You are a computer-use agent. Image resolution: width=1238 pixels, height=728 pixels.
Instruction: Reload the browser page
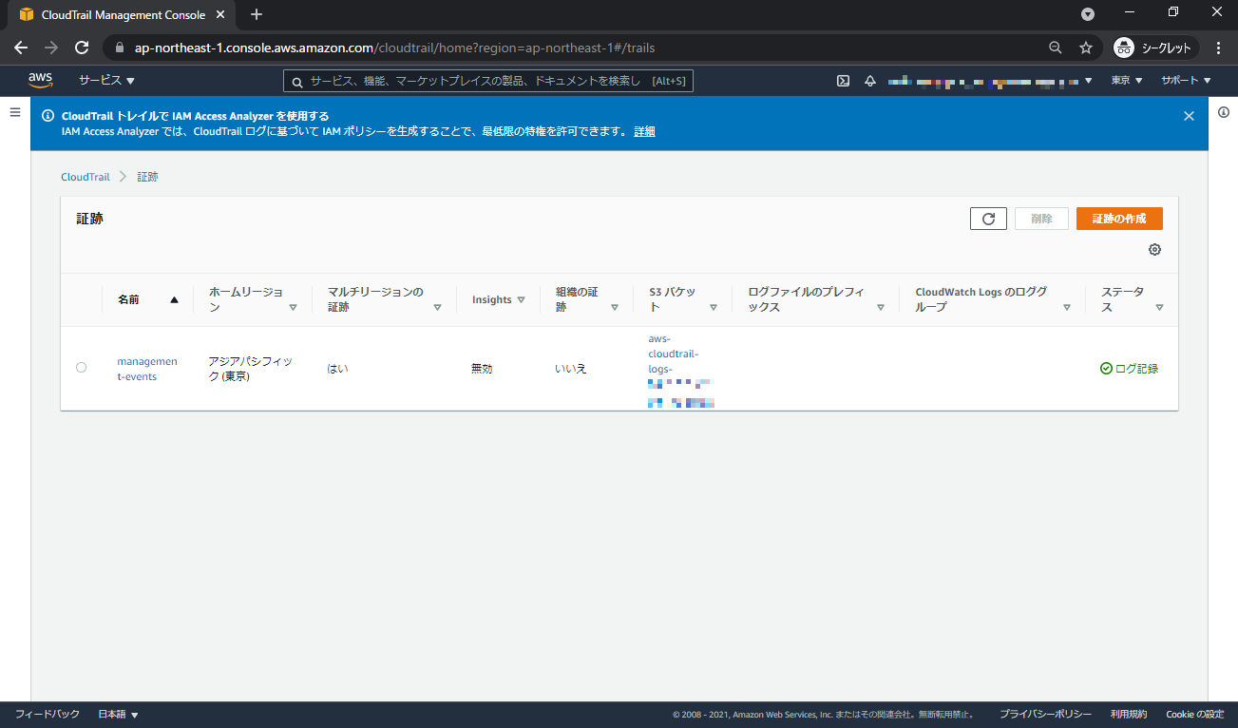82,48
